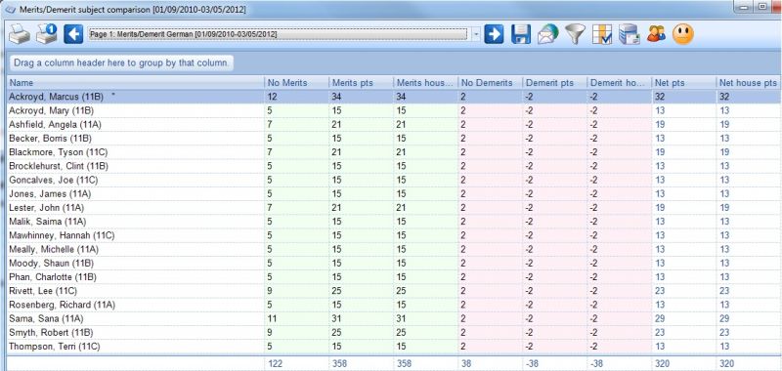Click the No Demerits total 38 in footer
782x371 pixels.
(x=466, y=364)
